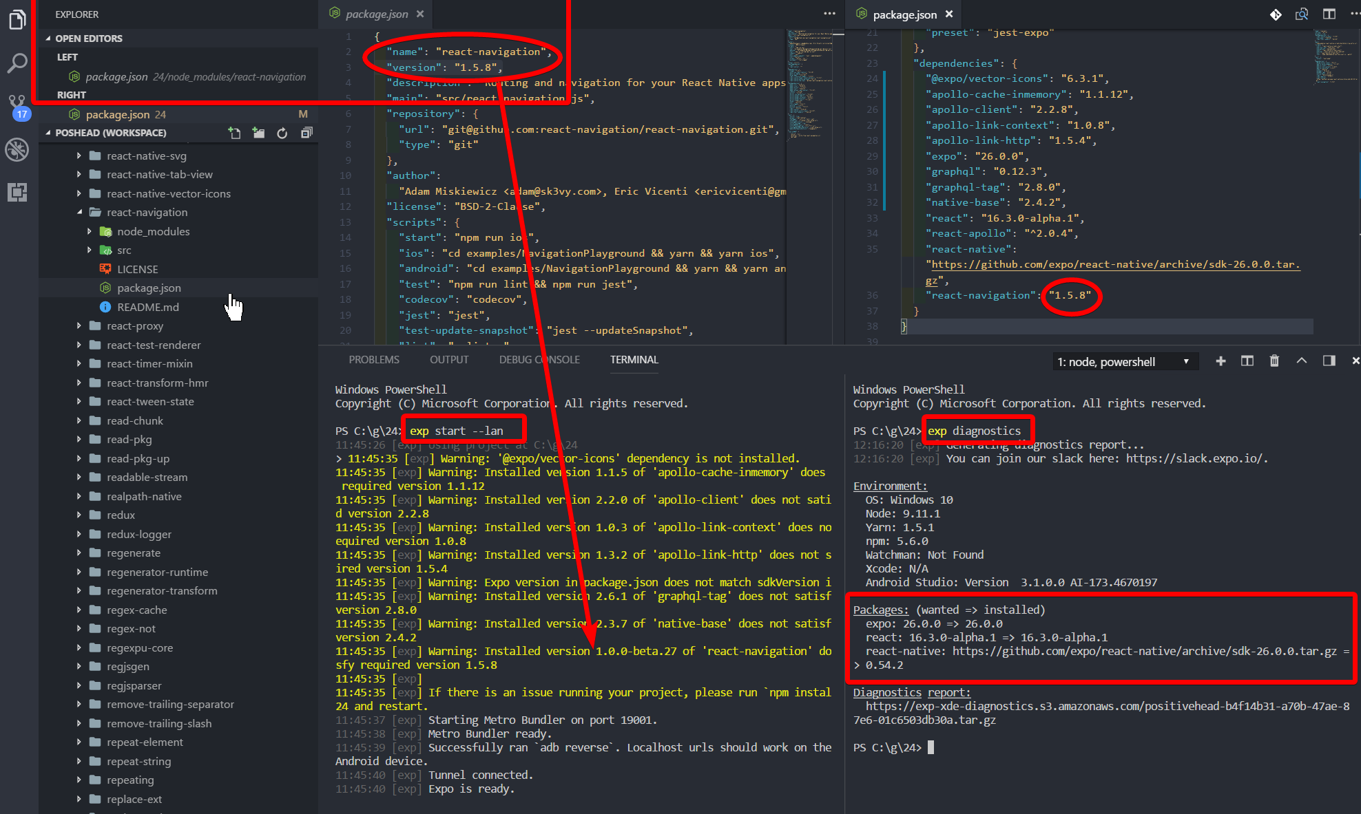Screen dimensions: 1361x814
Task: Refresh the Explorer view
Action: tap(282, 133)
